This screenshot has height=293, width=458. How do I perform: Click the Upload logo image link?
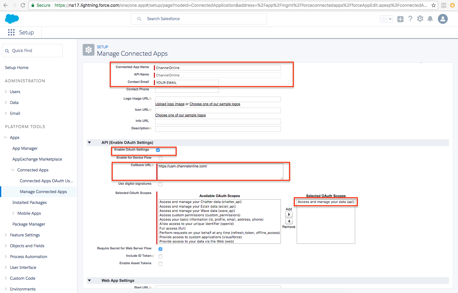tap(170, 104)
